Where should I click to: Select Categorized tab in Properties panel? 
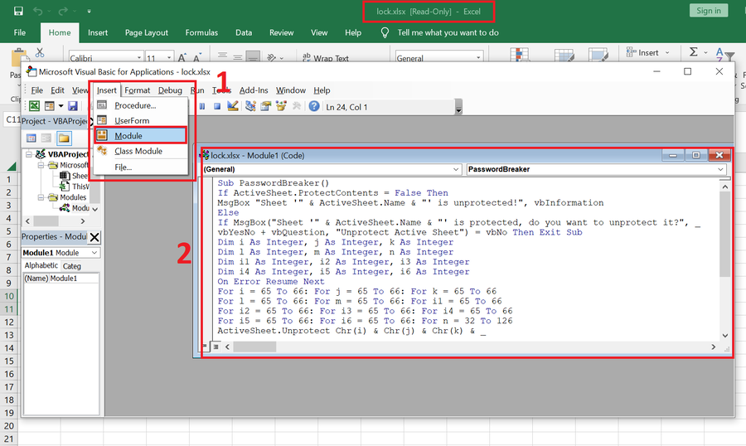coord(72,266)
